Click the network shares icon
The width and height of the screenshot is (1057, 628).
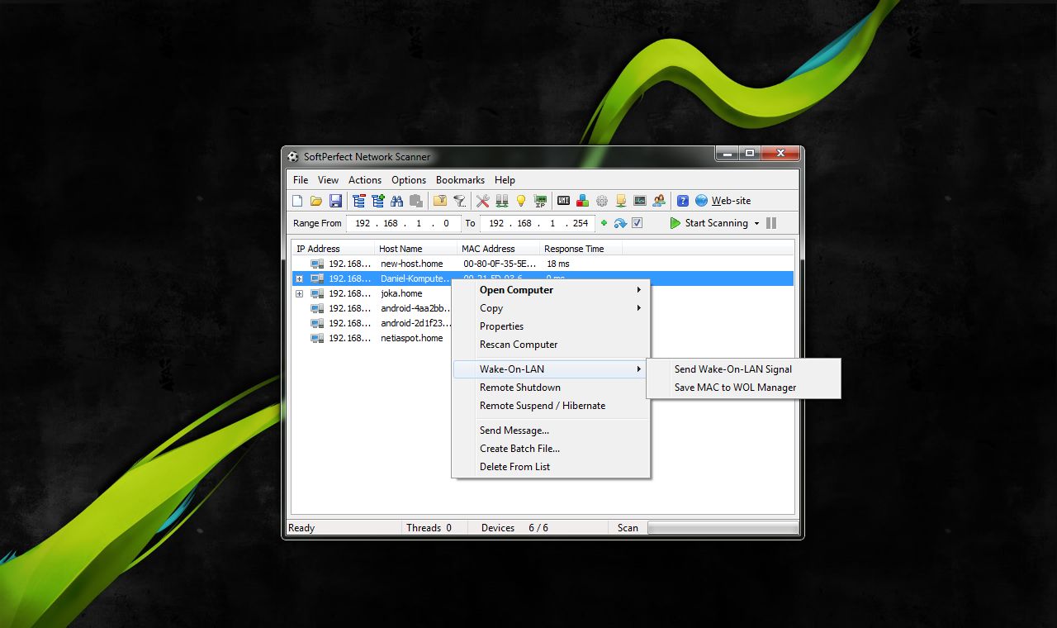pos(501,201)
